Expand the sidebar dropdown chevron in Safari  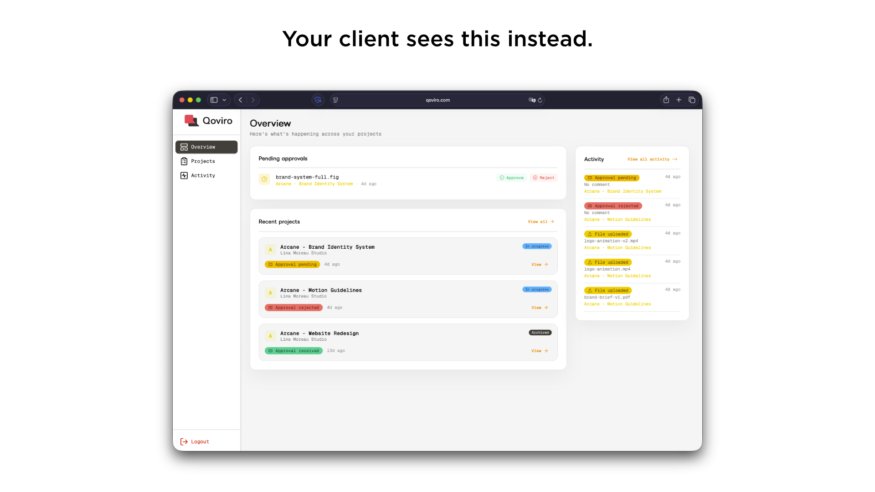coord(224,100)
